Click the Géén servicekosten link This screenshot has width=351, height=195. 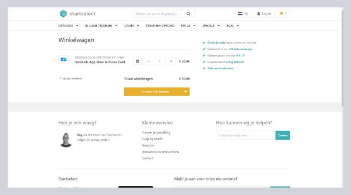[220, 68]
